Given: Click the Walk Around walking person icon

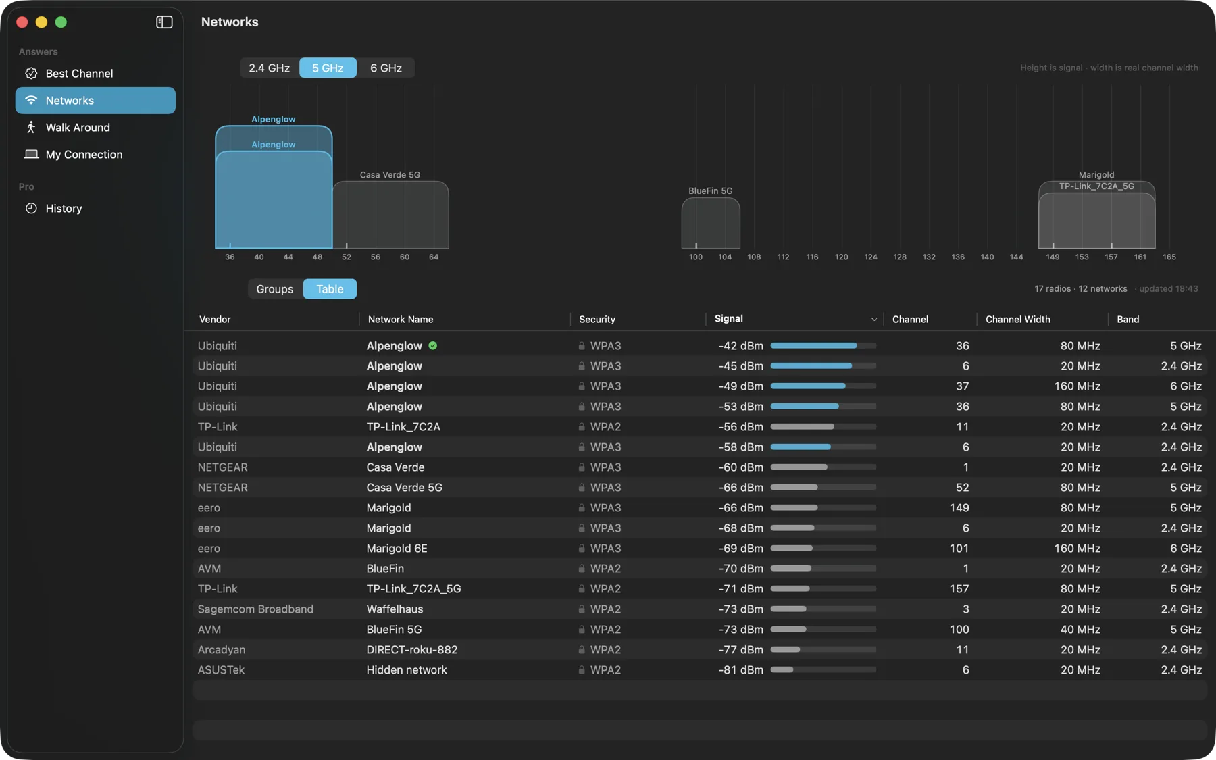Looking at the screenshot, I should (31, 127).
